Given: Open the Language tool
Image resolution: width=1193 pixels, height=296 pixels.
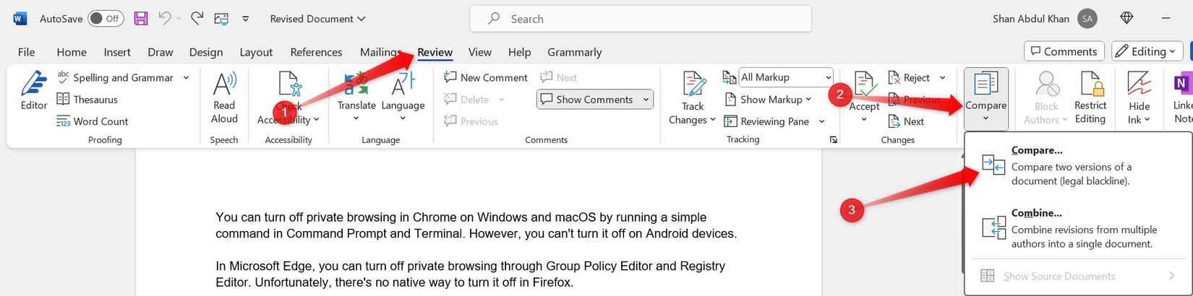Looking at the screenshot, I should coord(403,97).
